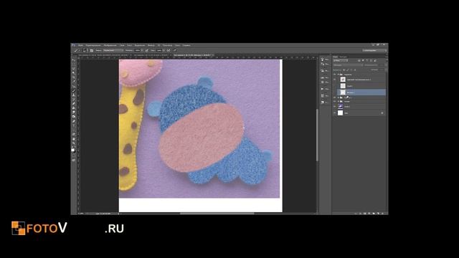This screenshot has height=258, width=459.
Task: Hide the top expanded layer group
Action: coord(334,75)
